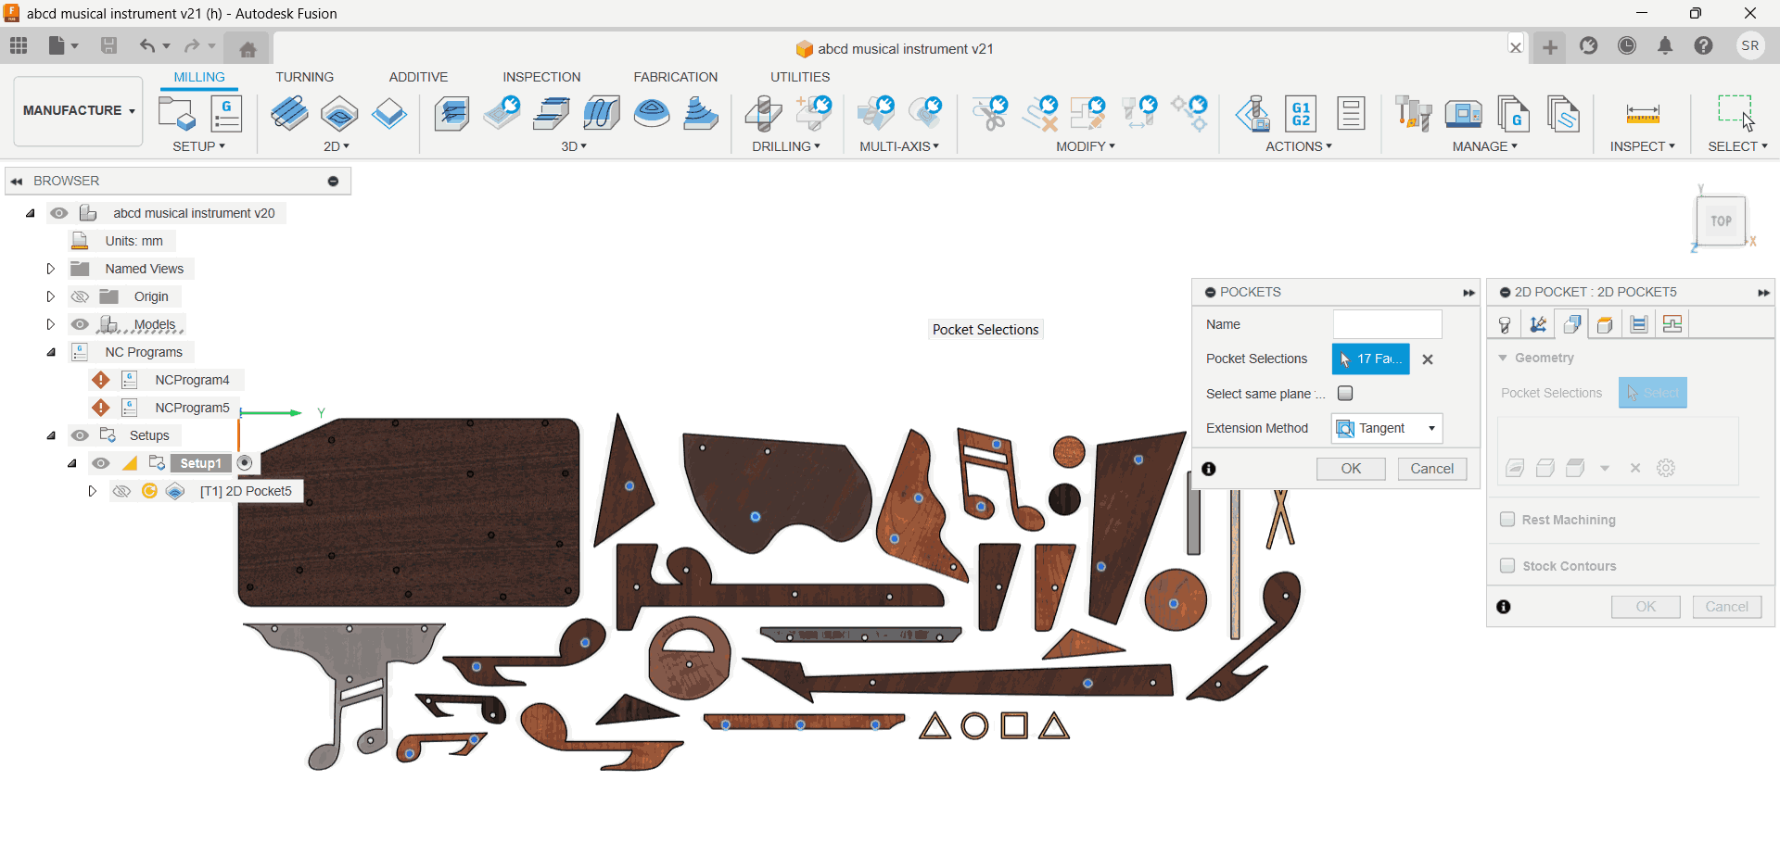This screenshot has height=856, width=1780.
Task: Open the Heights tab in 2D Pocket dialog
Action: (x=1605, y=324)
